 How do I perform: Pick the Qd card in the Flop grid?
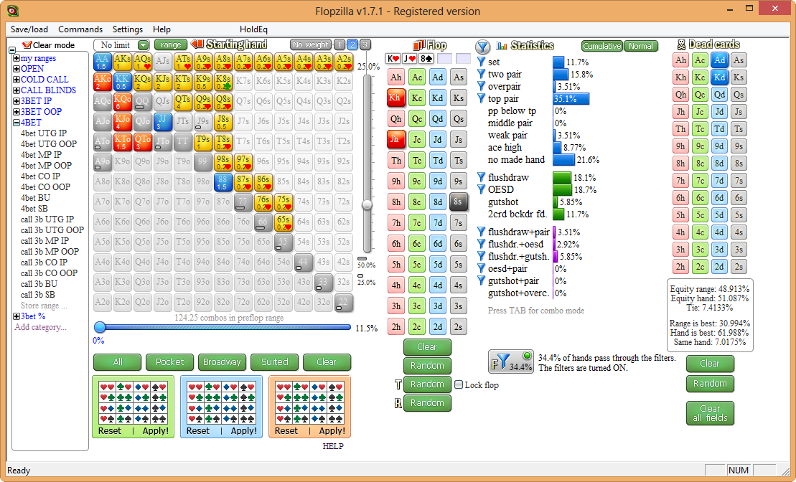[437, 119]
